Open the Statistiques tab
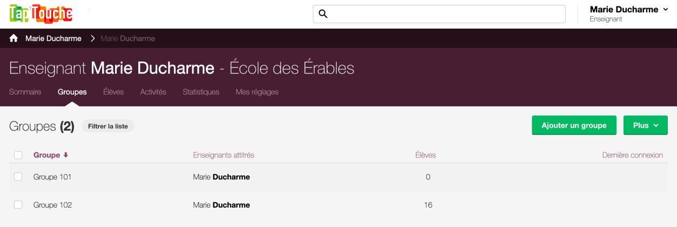Image resolution: width=677 pixels, height=227 pixels. (201, 92)
